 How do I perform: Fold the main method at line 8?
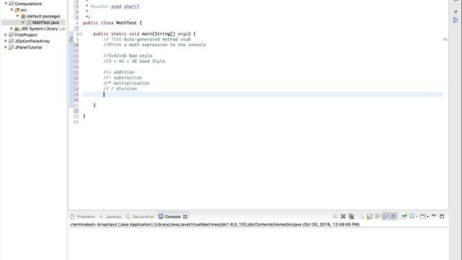81,34
